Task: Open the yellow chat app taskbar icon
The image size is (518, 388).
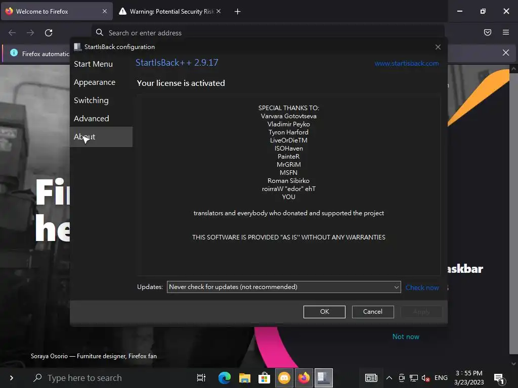Action: [x=284, y=378]
